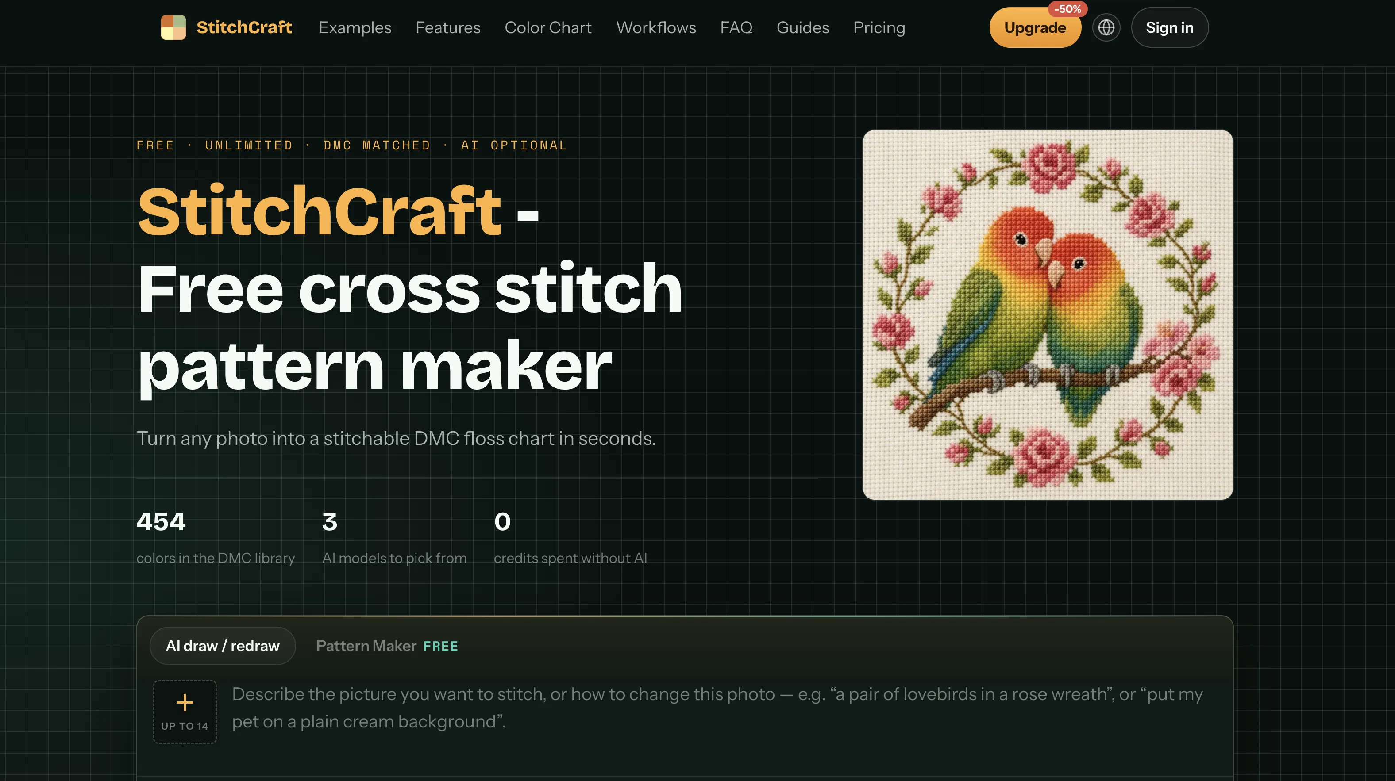Open the language globe selector
Viewport: 1395px width, 781px height.
click(1106, 27)
